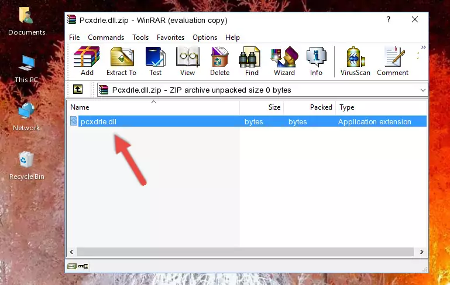Click the password key status icon

(x=83, y=266)
